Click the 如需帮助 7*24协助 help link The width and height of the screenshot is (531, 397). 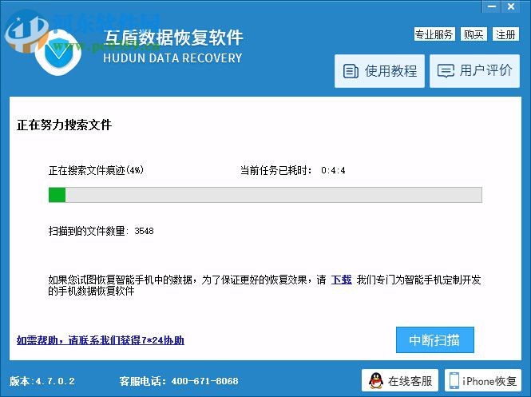tap(101, 340)
